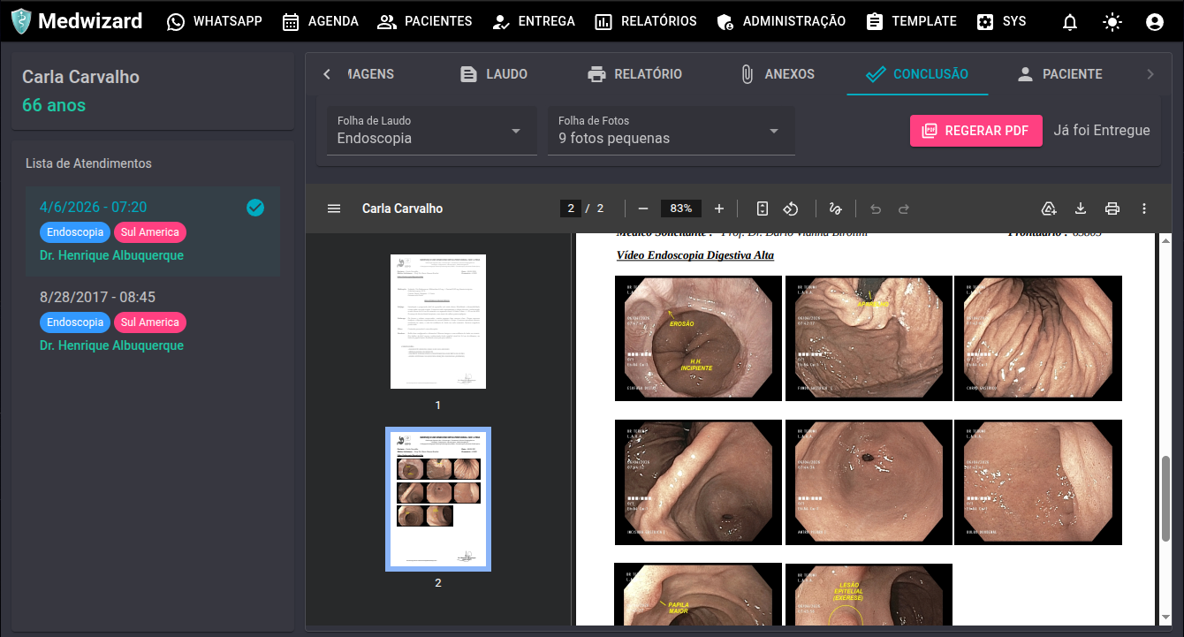Open the Folha de Laudo dropdown
This screenshot has height=637, width=1184.
(432, 131)
